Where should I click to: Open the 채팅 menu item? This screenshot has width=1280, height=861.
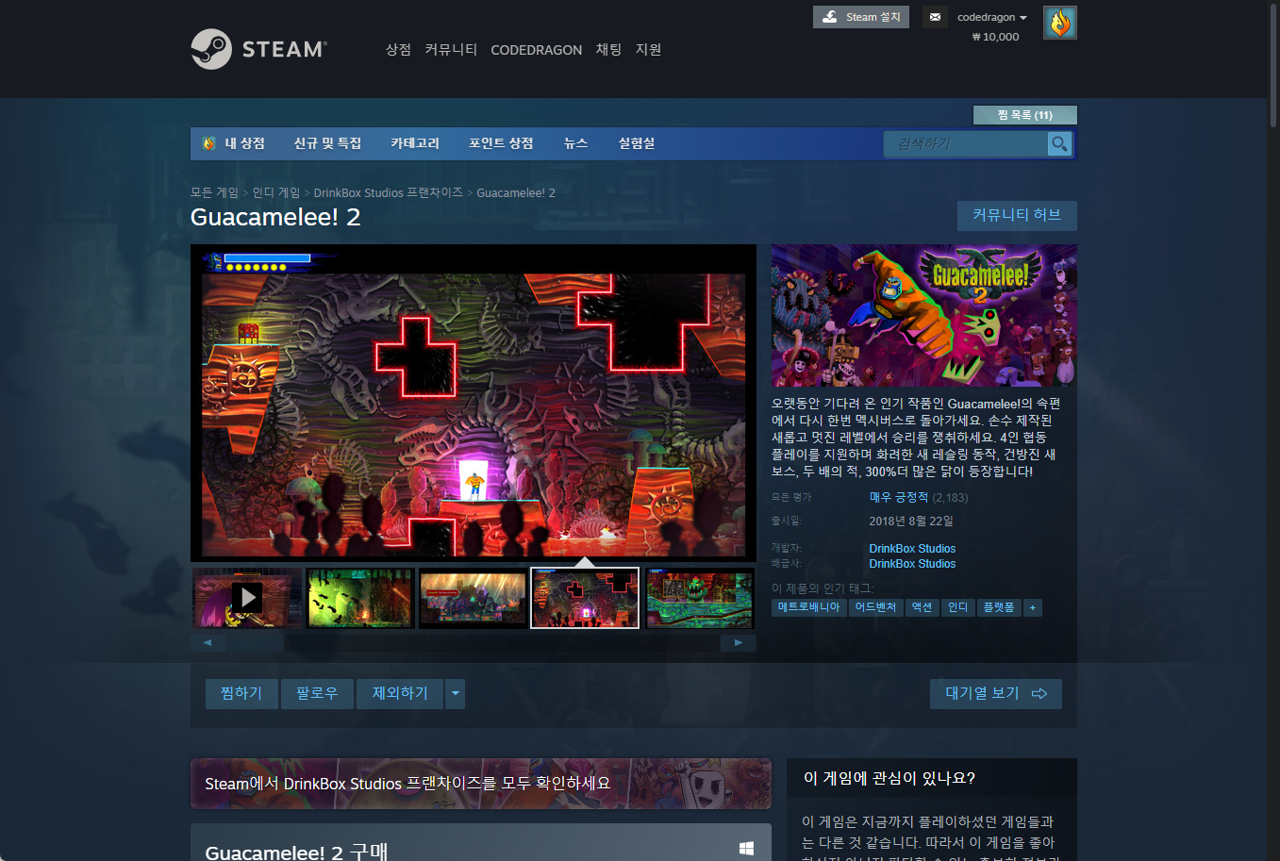pos(608,49)
